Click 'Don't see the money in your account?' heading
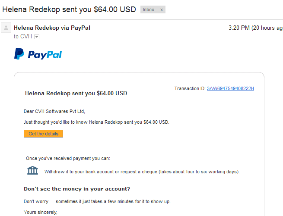Viewport: 283px width, 216px height. click(x=77, y=189)
